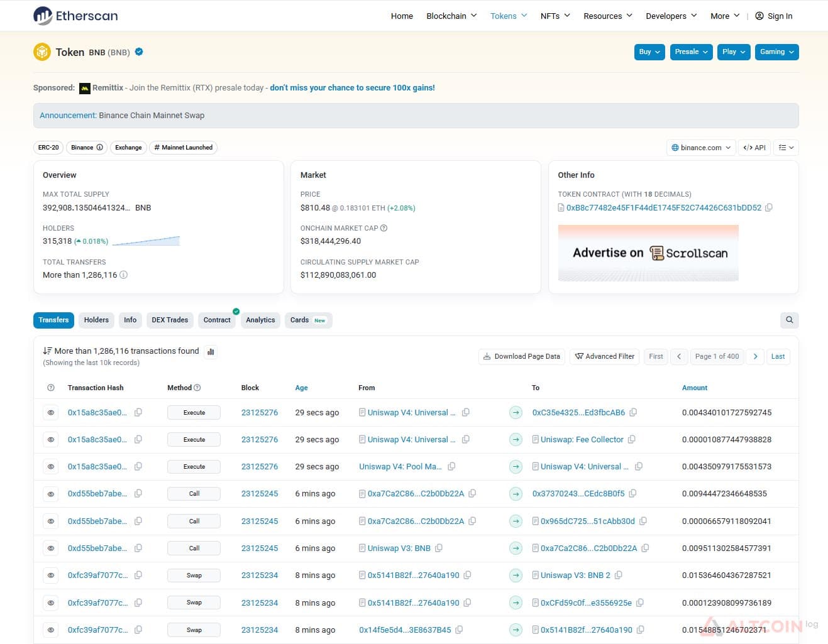
Task: Switch to the Holders tab
Action: pos(96,320)
